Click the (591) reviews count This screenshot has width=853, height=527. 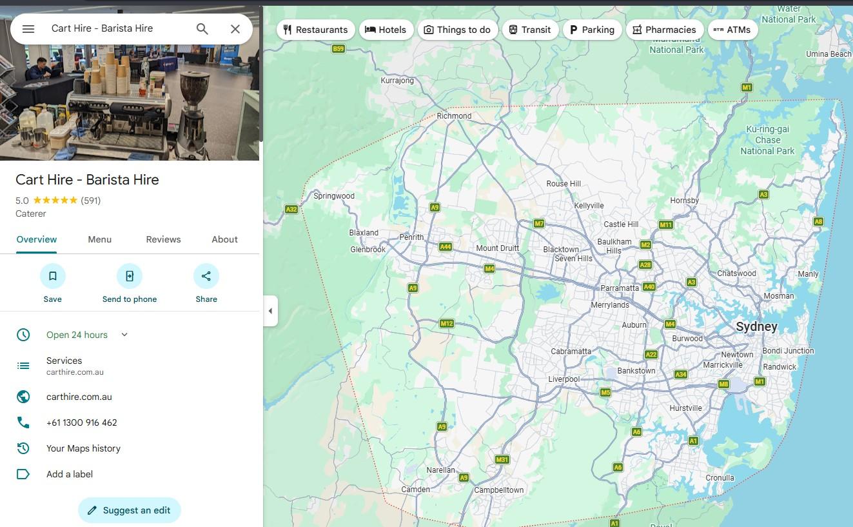91,201
